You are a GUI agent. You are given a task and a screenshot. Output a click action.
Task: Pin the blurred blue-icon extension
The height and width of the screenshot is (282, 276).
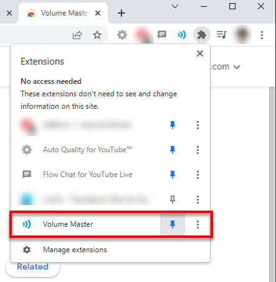pyautogui.click(x=173, y=199)
